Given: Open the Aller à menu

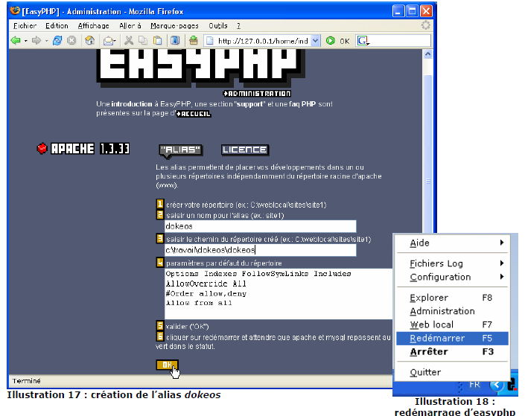Looking at the screenshot, I should pos(130,25).
